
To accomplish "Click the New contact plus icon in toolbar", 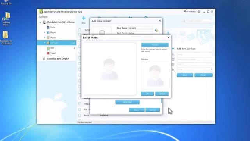I will (84, 18).
